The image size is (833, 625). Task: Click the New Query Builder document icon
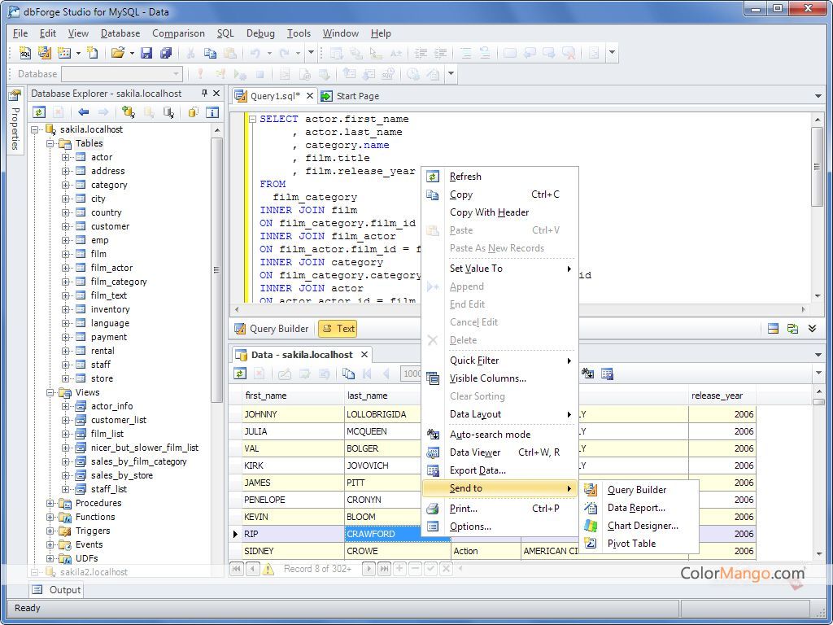pos(45,53)
